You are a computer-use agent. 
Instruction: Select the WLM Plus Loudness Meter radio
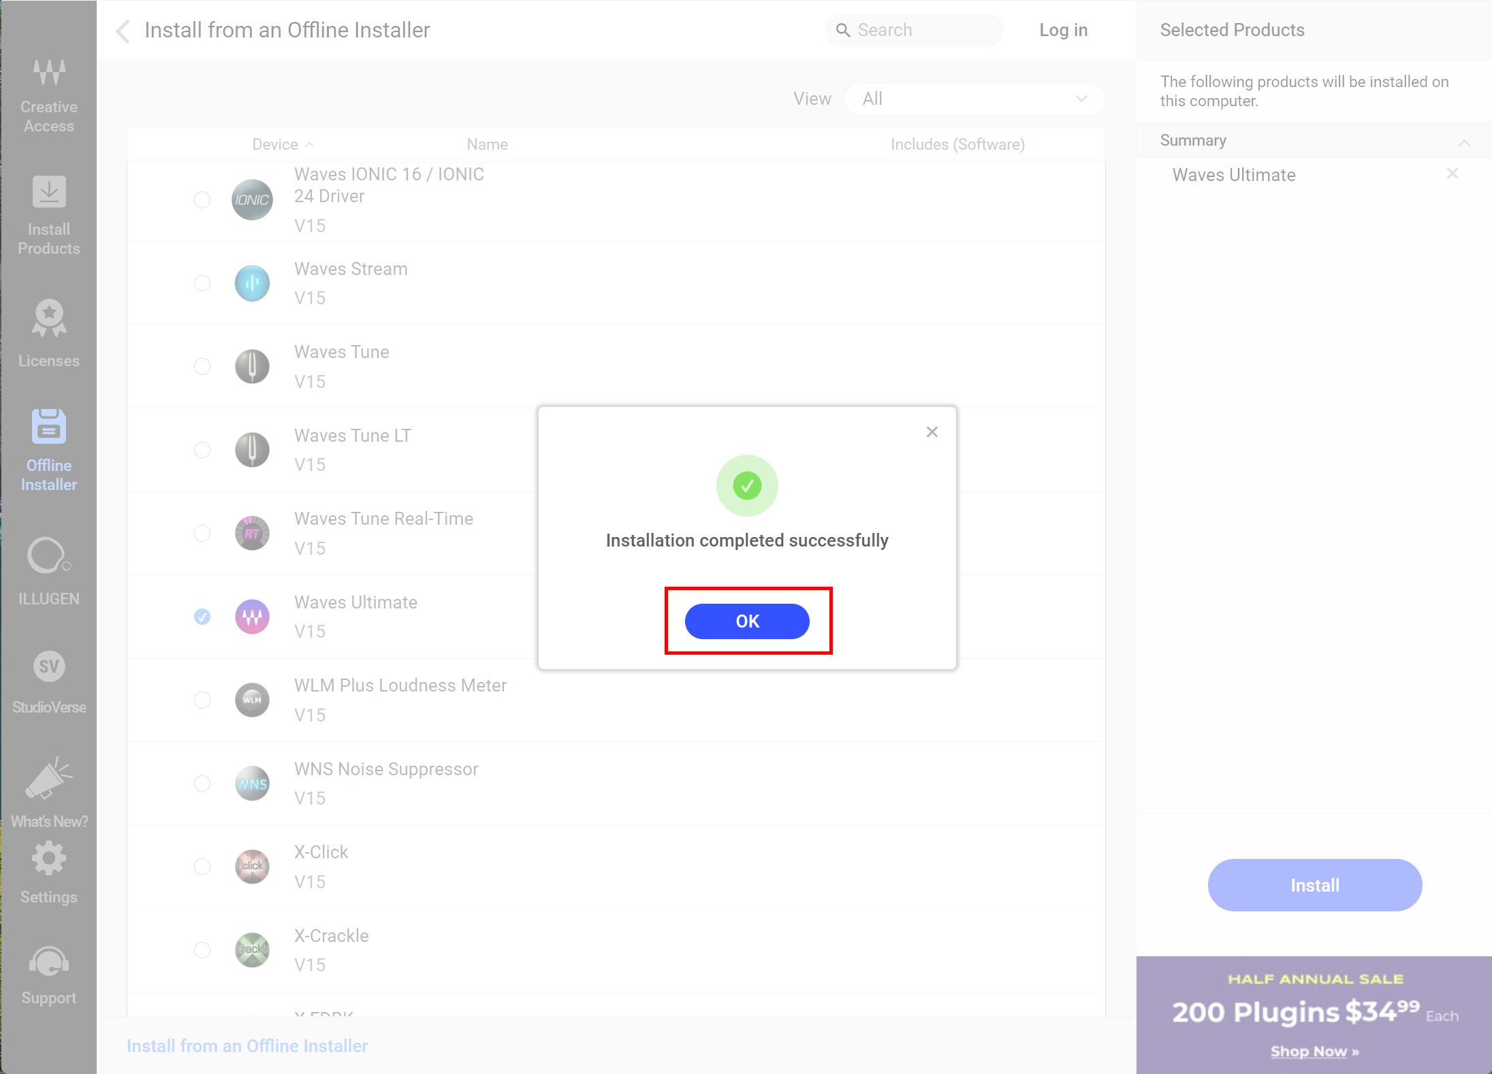tap(202, 700)
